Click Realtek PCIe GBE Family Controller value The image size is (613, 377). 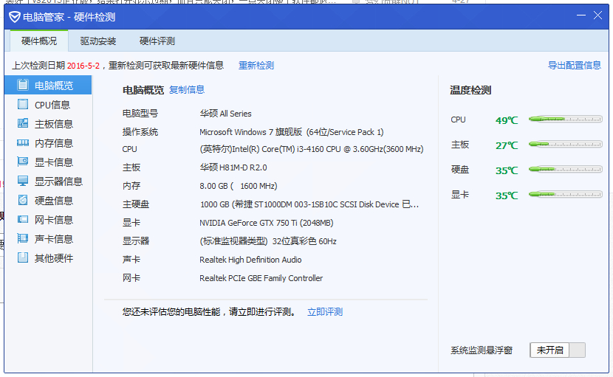(261, 278)
